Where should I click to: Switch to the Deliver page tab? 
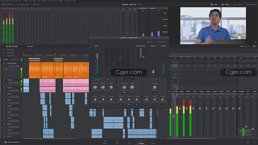pyautogui.click(x=153, y=142)
